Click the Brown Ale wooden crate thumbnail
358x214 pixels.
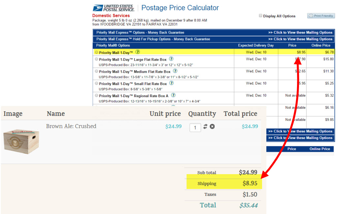click(x=21, y=140)
